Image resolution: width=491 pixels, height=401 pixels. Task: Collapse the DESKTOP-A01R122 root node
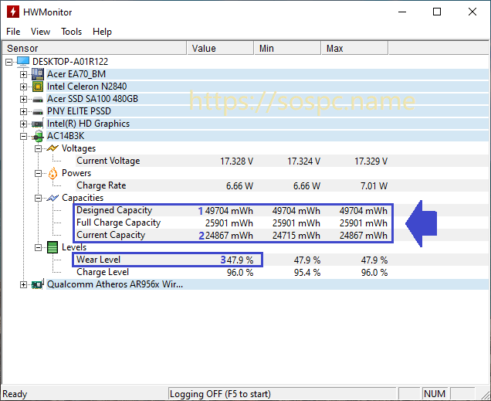[x=9, y=62]
